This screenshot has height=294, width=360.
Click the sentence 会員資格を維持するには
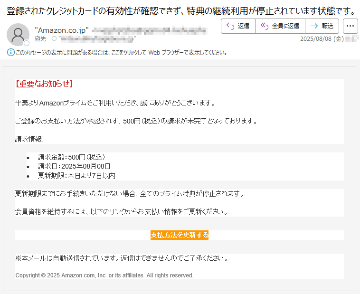(122, 211)
